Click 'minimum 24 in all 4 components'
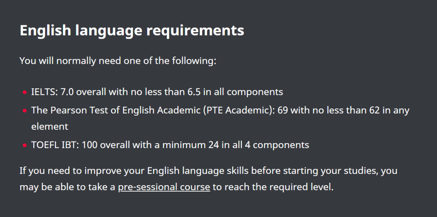The image size is (437, 217). 235,145
